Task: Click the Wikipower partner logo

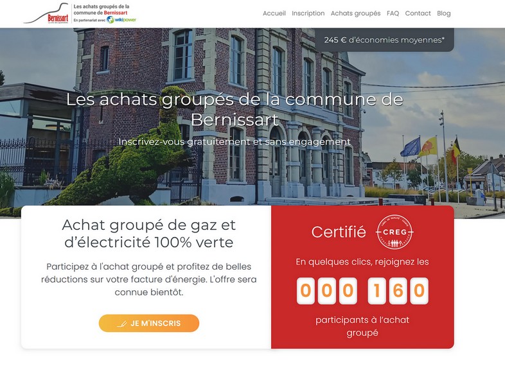Action: tap(121, 20)
